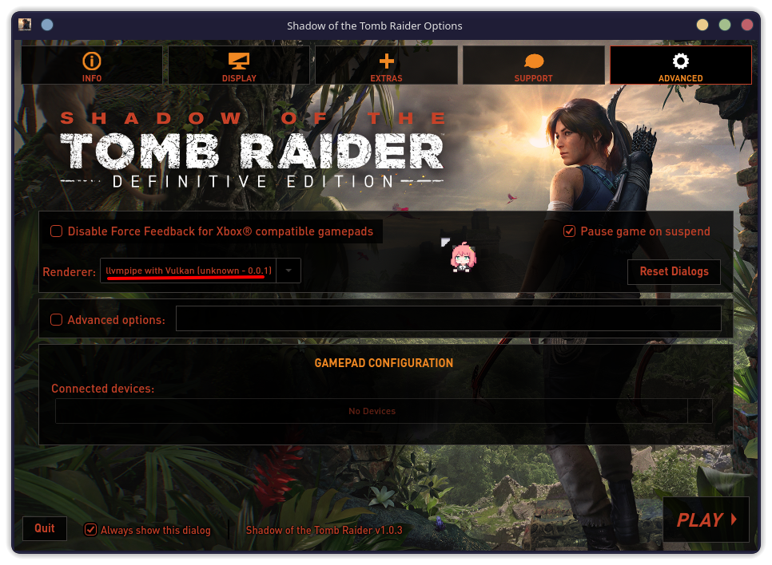772x565 pixels.
Task: Click the Reset Dialogs button
Action: click(x=674, y=271)
